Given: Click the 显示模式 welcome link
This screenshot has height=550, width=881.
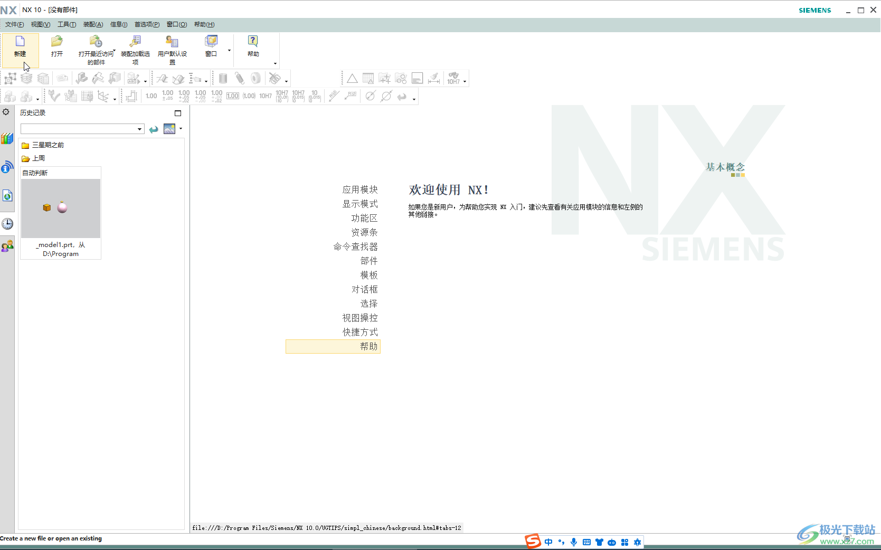Looking at the screenshot, I should pos(360,204).
